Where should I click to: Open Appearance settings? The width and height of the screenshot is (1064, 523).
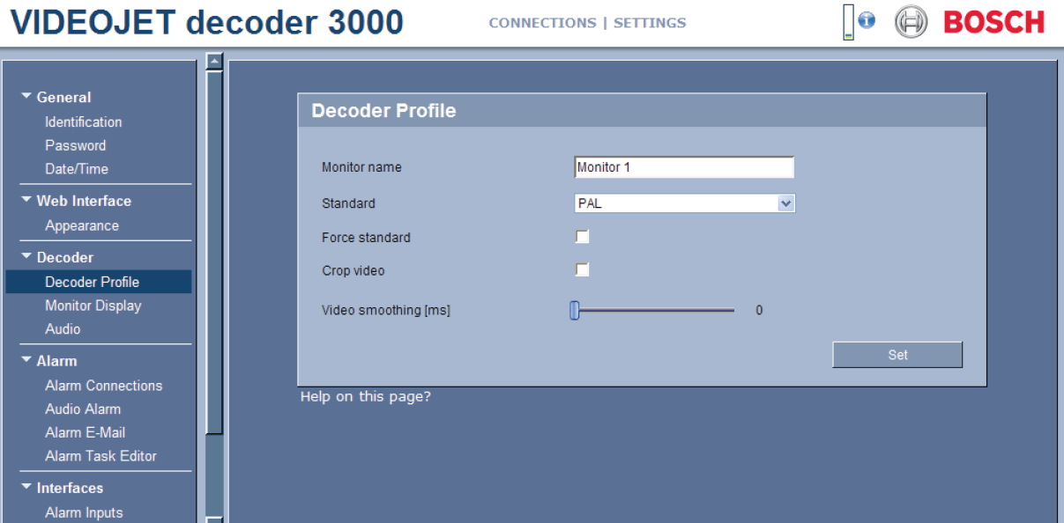pos(82,225)
